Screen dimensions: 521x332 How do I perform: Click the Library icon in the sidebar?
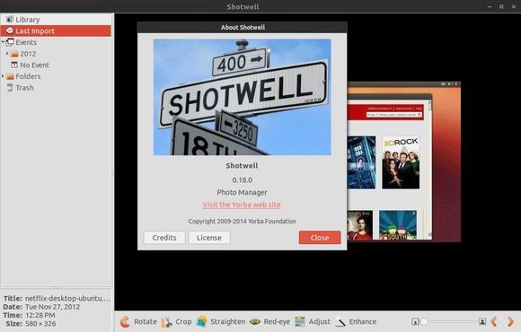pyautogui.click(x=10, y=19)
